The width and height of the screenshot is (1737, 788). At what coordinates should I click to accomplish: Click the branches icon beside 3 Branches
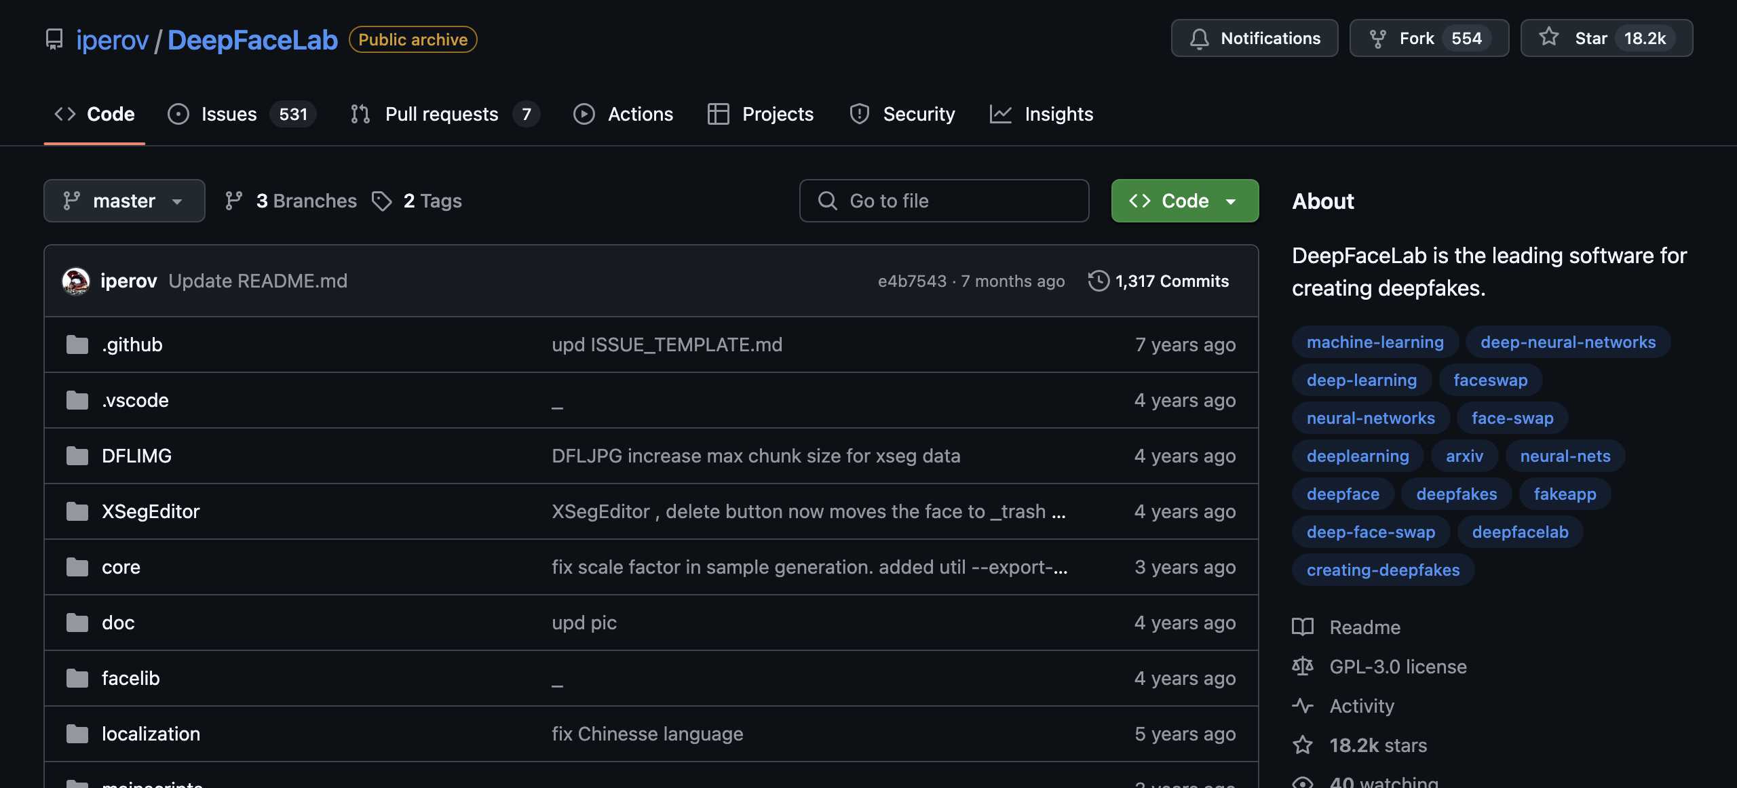tap(234, 201)
